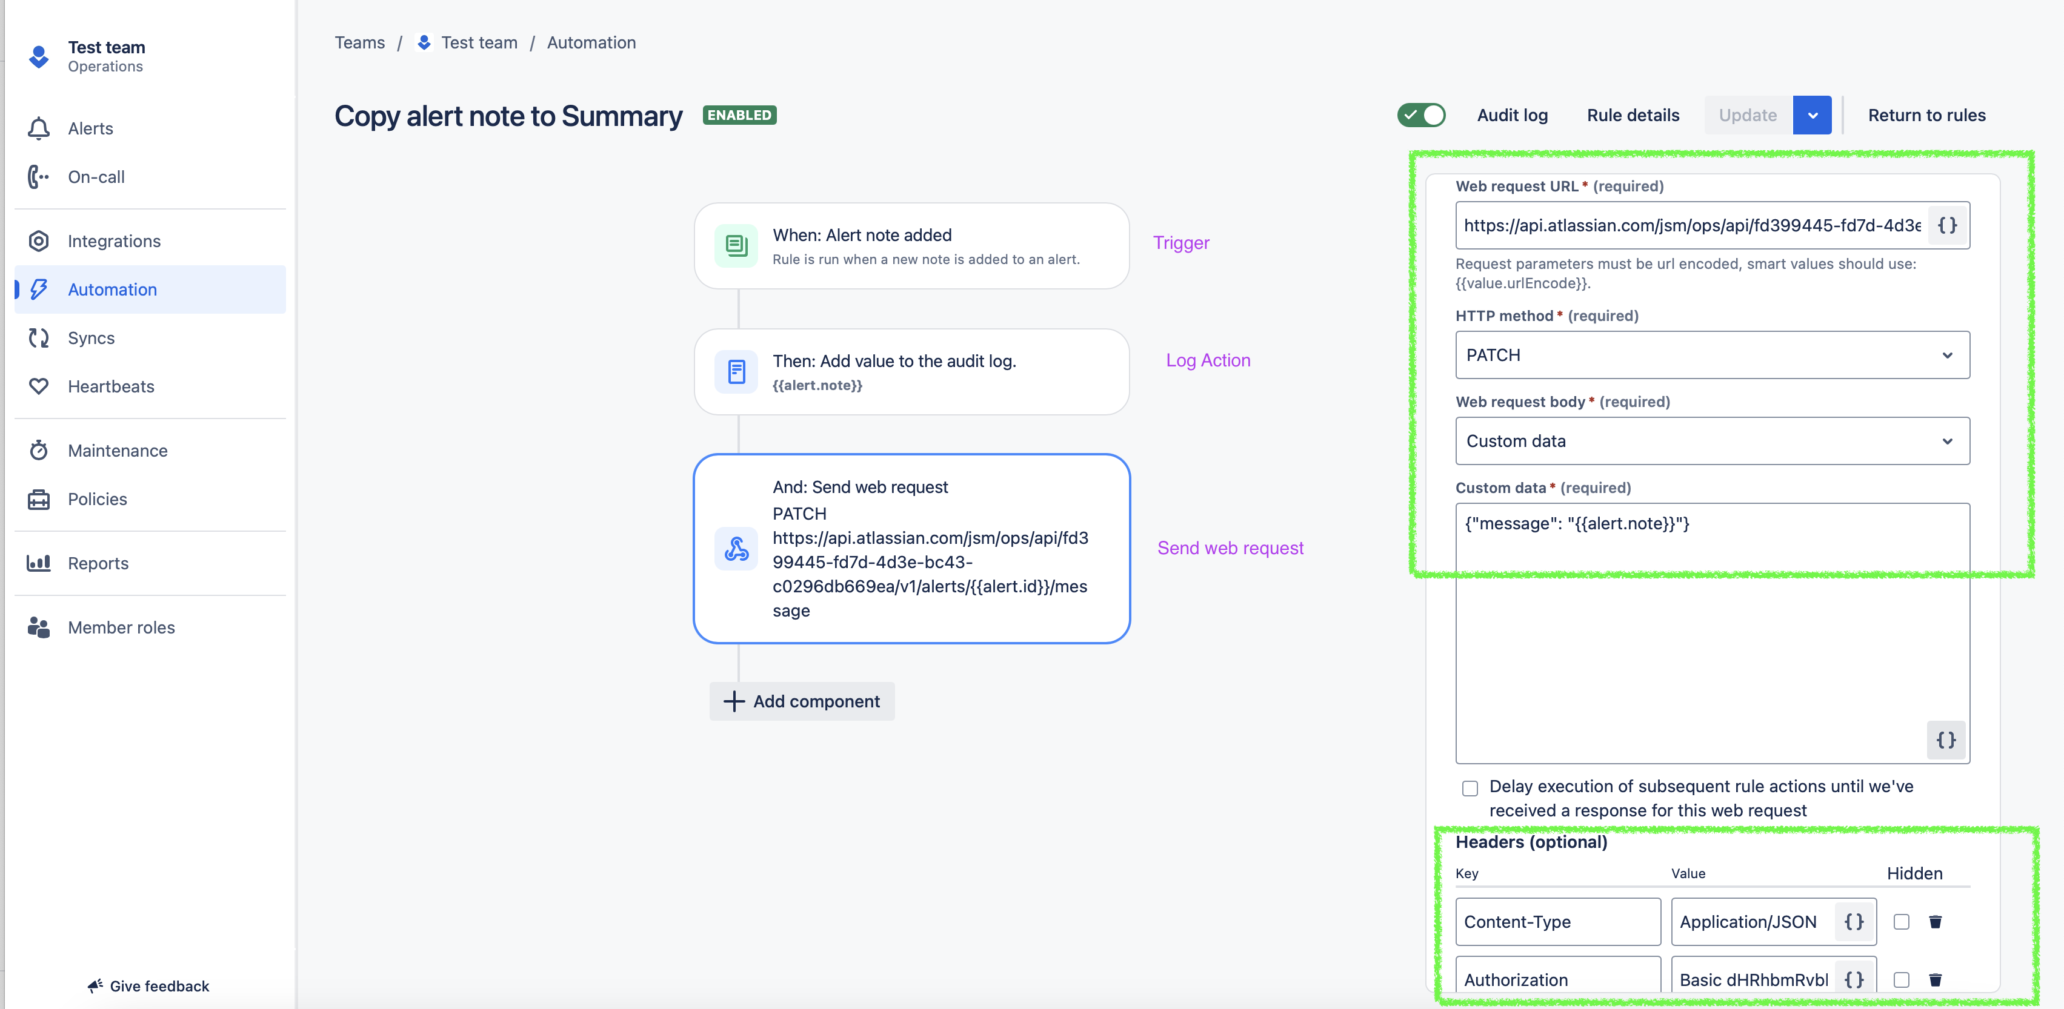Image resolution: width=2064 pixels, height=1009 pixels.
Task: Open the Audit log
Action: coord(1512,115)
